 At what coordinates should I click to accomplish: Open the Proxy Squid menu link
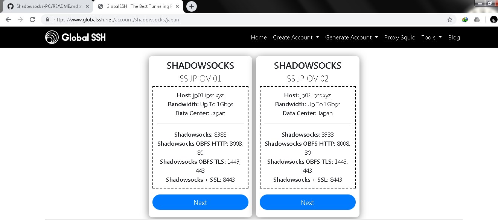pos(400,37)
